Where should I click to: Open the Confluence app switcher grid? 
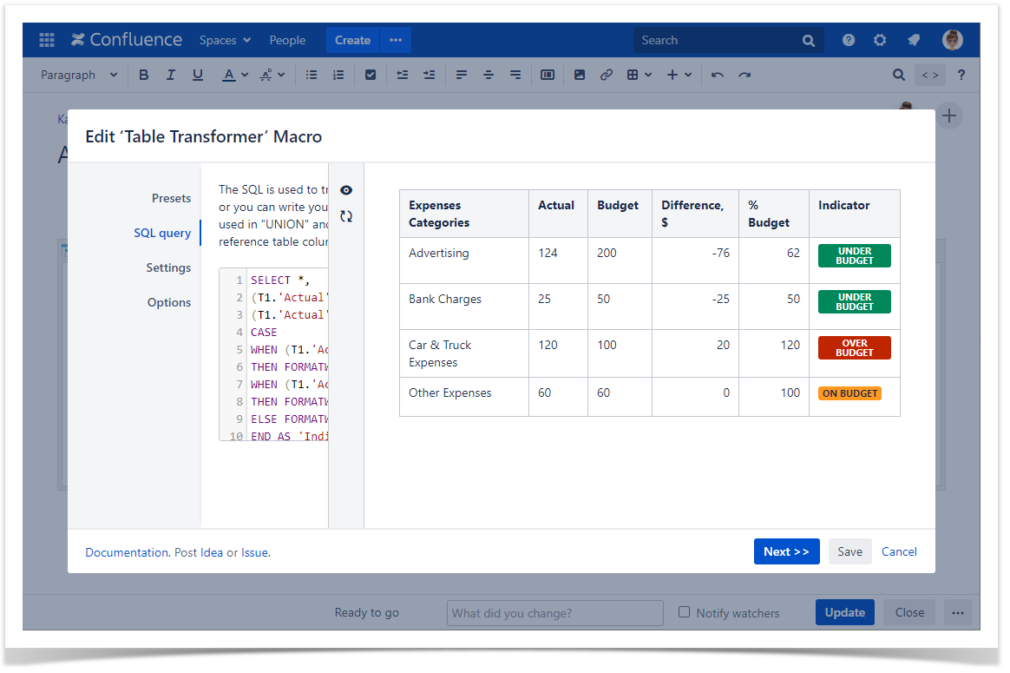[x=47, y=40]
